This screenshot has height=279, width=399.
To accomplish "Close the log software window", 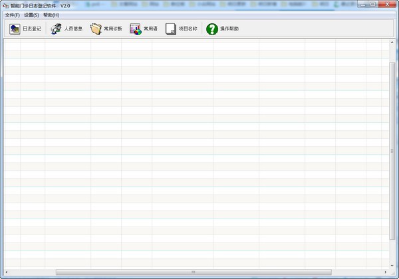I will pos(387,5).
